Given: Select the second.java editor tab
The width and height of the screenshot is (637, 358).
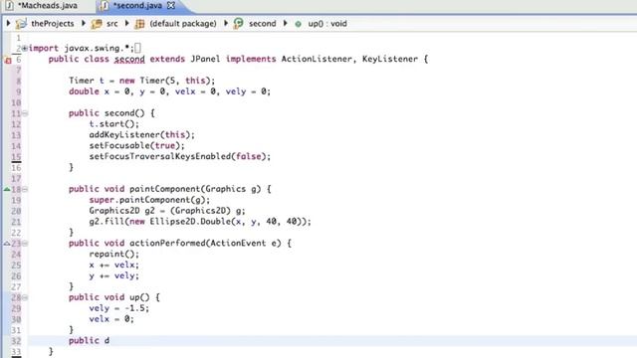Looking at the screenshot, I should tap(137, 6).
